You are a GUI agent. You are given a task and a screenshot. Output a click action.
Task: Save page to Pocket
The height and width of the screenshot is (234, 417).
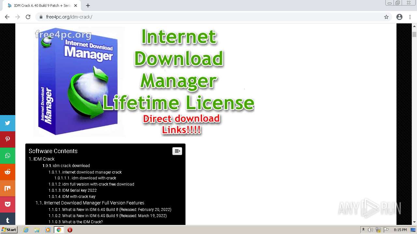click(x=7, y=204)
